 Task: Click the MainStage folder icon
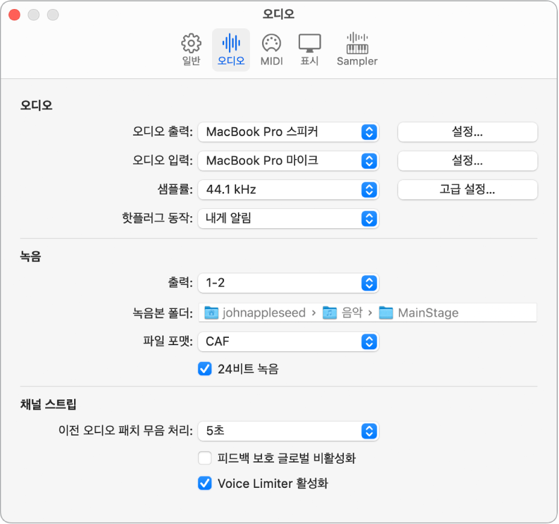click(386, 313)
